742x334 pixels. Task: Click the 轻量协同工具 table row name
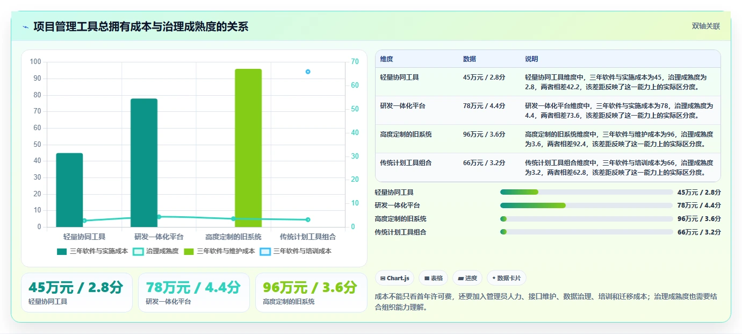pyautogui.click(x=399, y=77)
